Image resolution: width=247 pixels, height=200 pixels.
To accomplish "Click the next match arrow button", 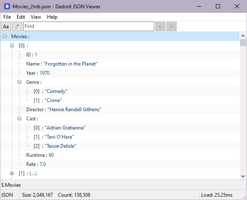I will [171, 27].
